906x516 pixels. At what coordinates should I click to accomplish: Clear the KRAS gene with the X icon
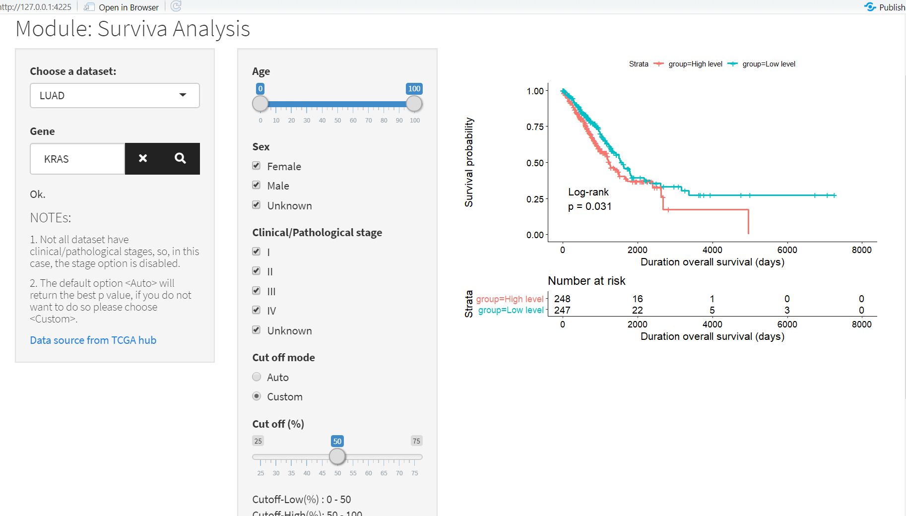coord(143,159)
